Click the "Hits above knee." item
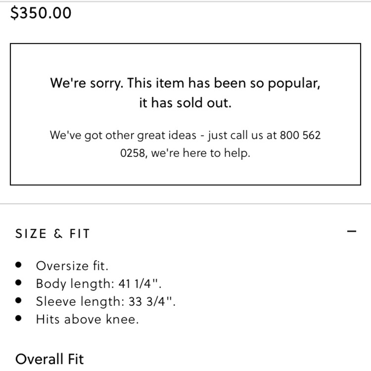This screenshot has width=371, height=371. pos(87,319)
